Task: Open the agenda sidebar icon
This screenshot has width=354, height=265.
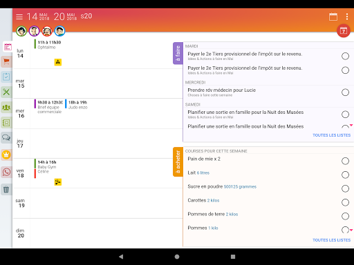Action: [x=7, y=47]
